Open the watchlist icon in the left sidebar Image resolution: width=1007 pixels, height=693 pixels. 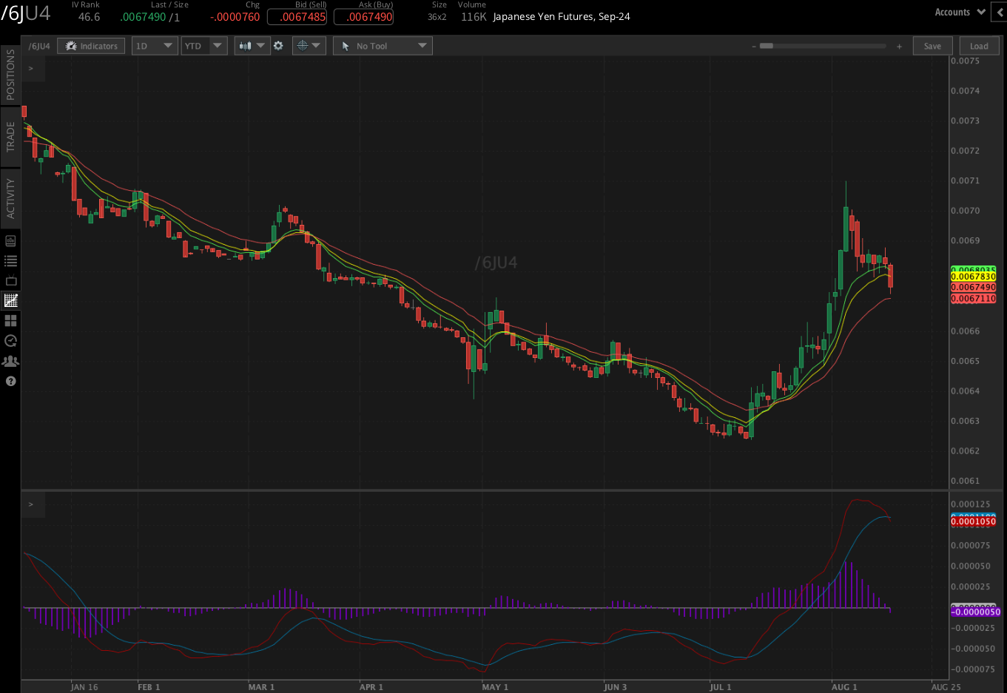click(10, 260)
